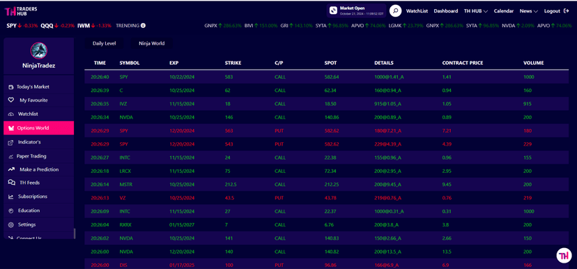Click the NinjaTradez profile avatar
577x269 pixels.
coord(38,51)
